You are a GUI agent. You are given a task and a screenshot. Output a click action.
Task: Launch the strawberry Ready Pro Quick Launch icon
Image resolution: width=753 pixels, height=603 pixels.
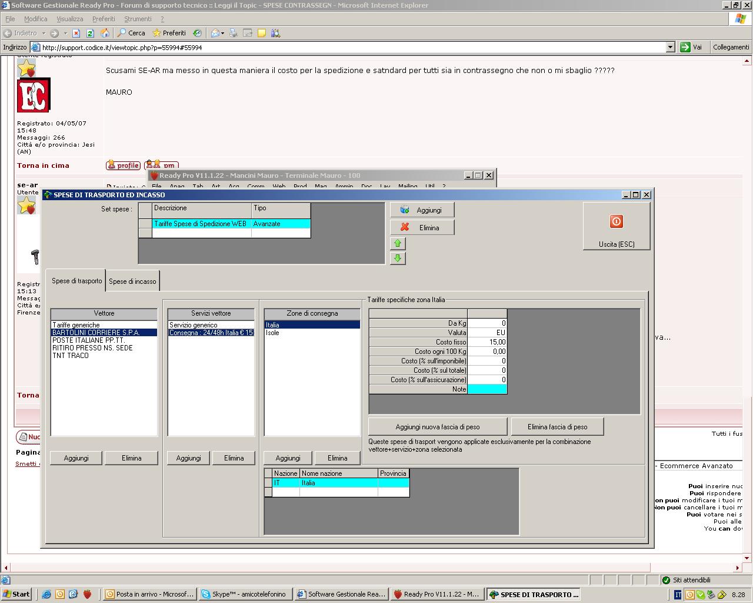pyautogui.click(x=87, y=594)
